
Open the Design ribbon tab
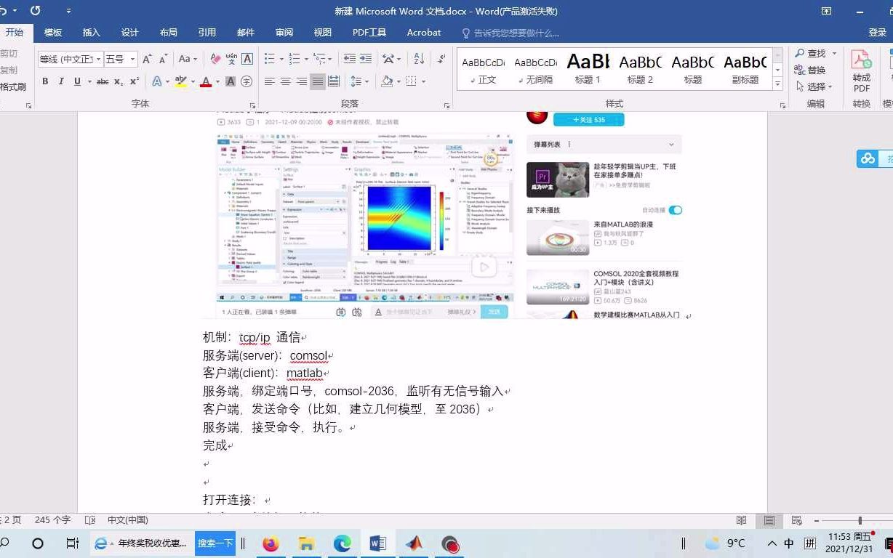(130, 33)
